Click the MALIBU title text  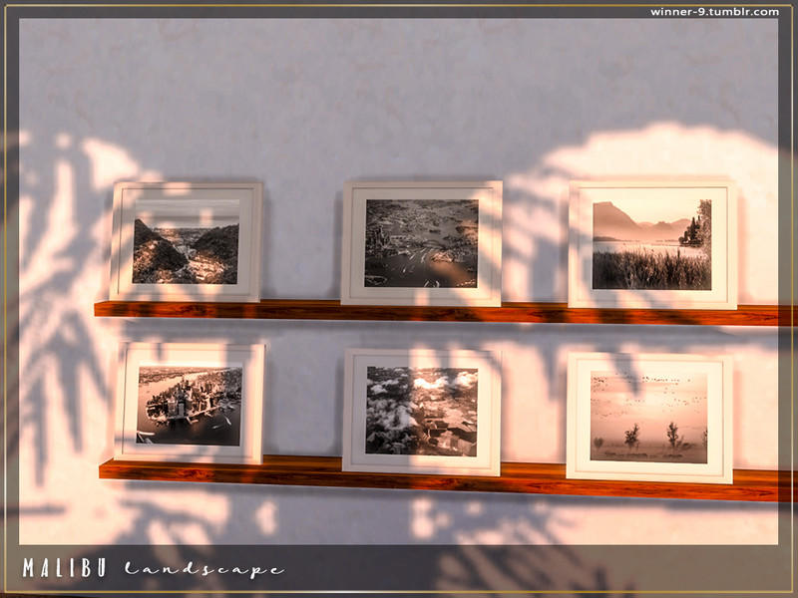tap(65, 568)
